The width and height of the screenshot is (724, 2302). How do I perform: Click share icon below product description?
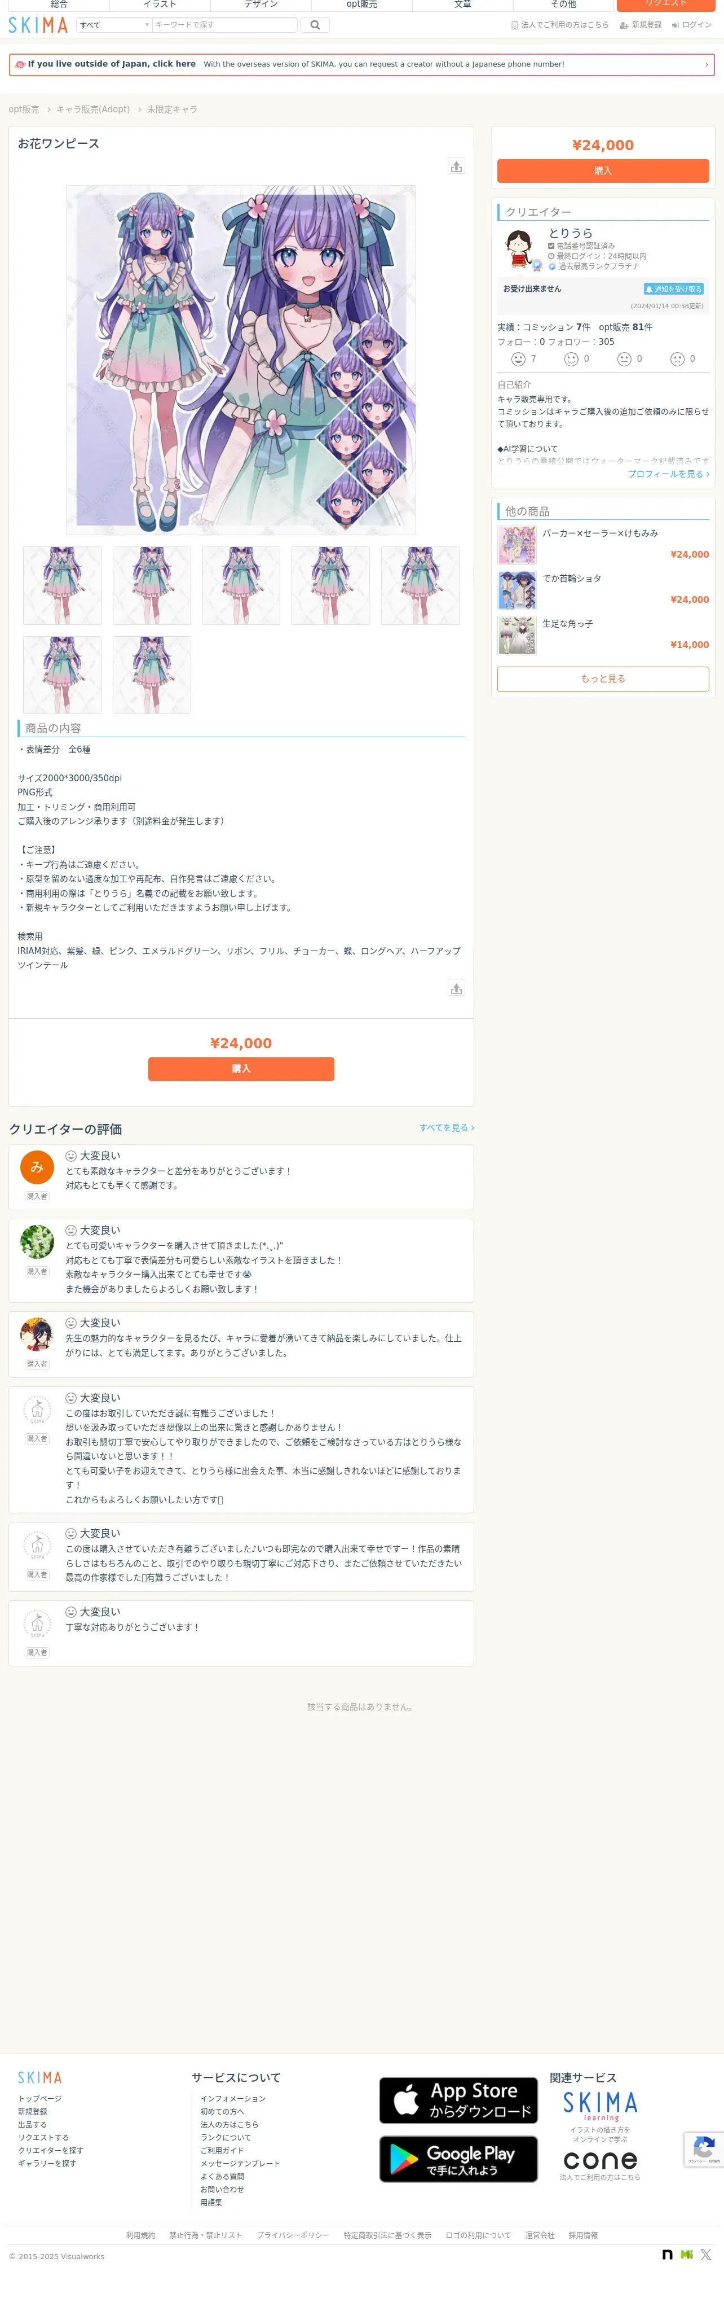point(456,987)
